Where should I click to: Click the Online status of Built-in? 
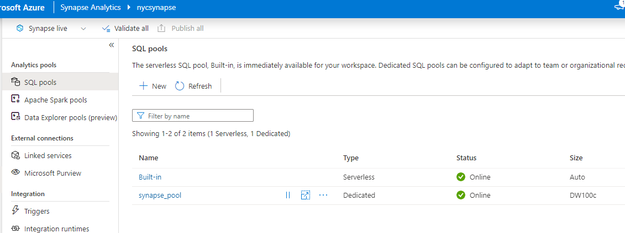(474, 177)
